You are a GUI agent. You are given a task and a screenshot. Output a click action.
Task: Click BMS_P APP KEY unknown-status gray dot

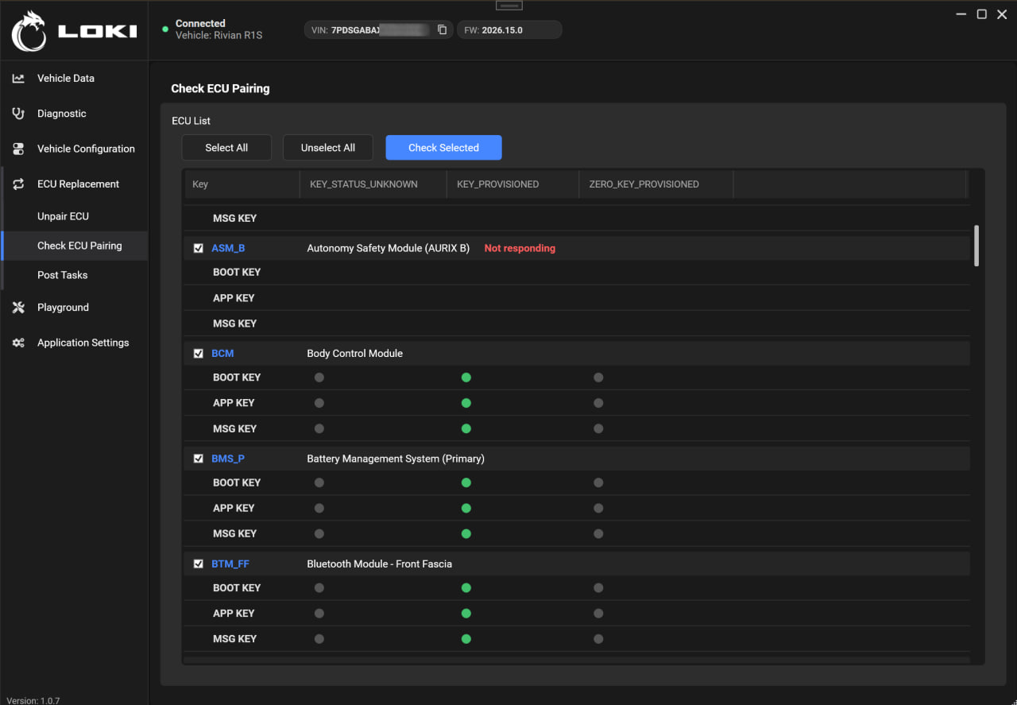pyautogui.click(x=319, y=508)
